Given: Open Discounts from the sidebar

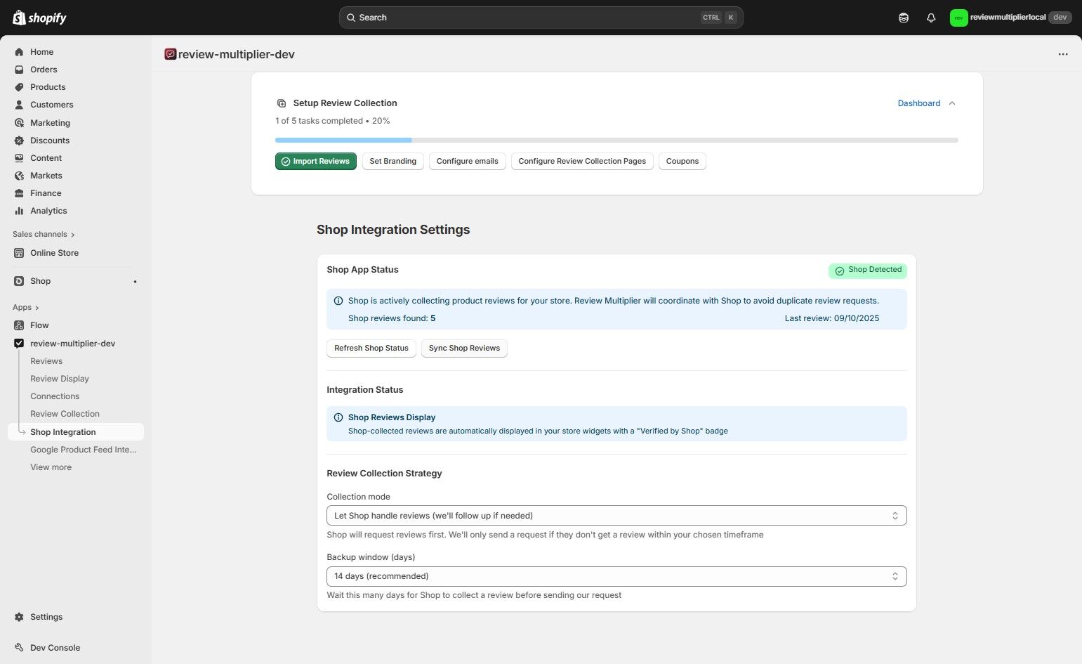Looking at the screenshot, I should click(49, 140).
